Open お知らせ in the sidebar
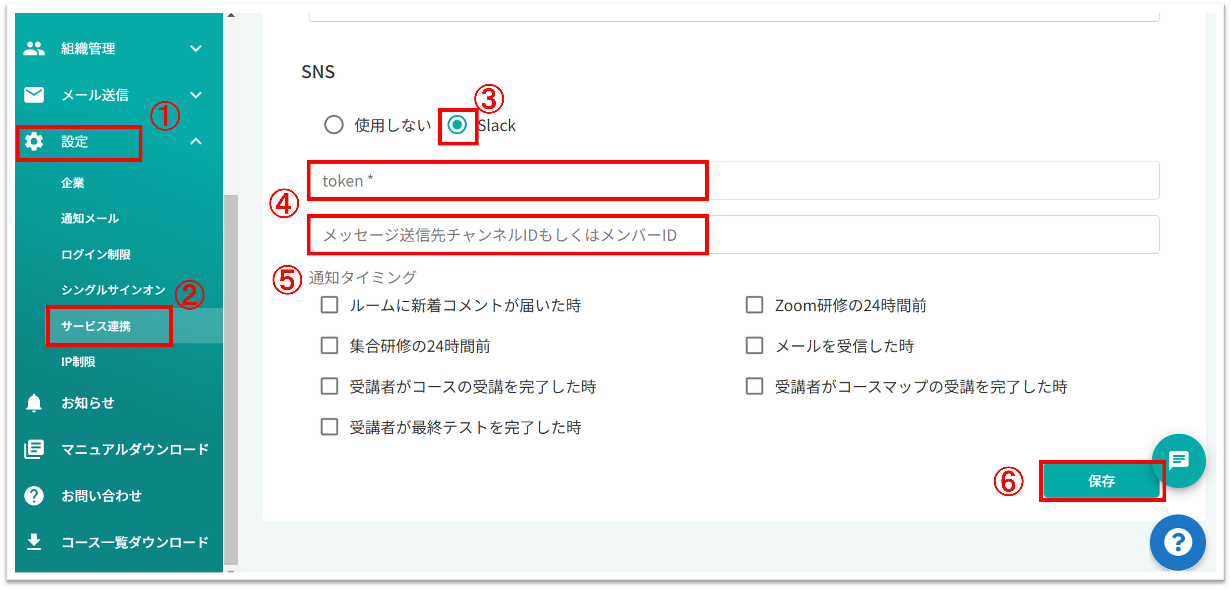This screenshot has width=1231, height=589. 87,403
